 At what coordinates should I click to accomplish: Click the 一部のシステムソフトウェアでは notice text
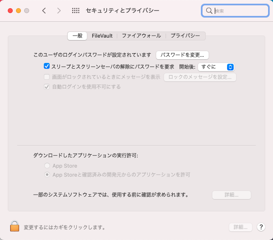(111, 195)
